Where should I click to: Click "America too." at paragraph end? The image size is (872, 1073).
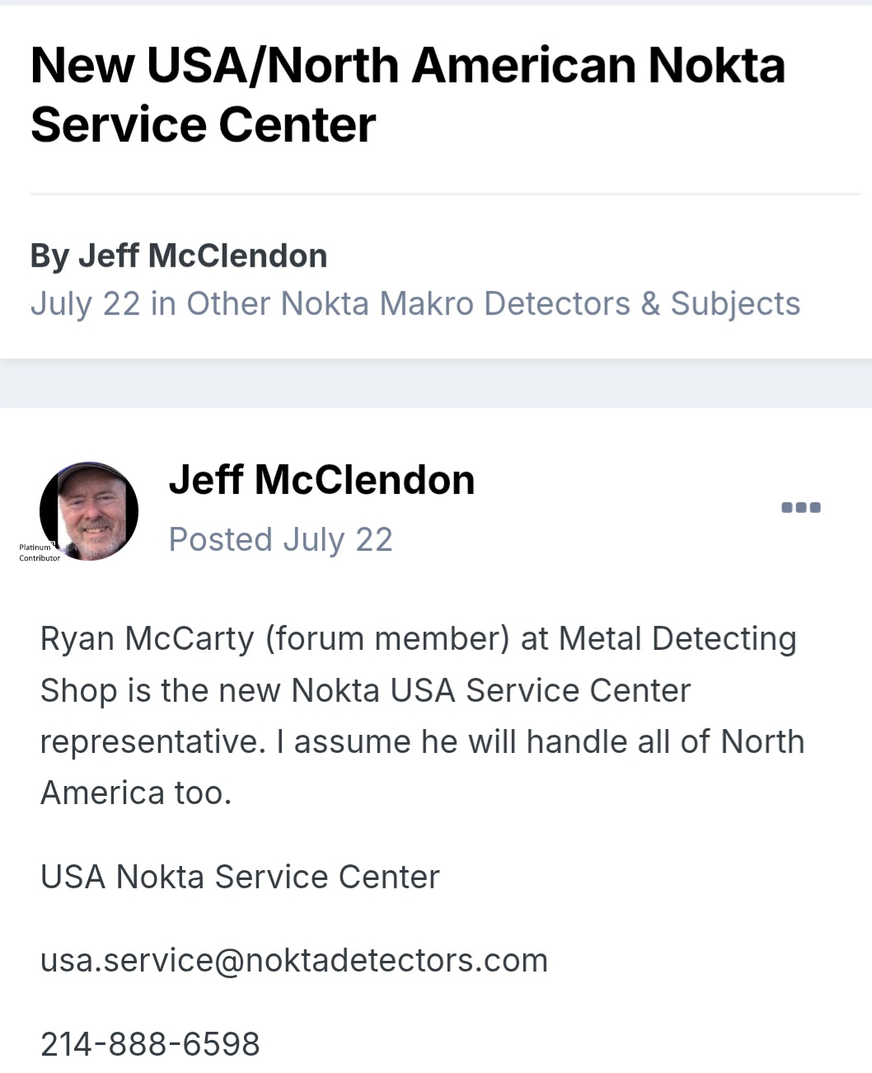(x=136, y=793)
